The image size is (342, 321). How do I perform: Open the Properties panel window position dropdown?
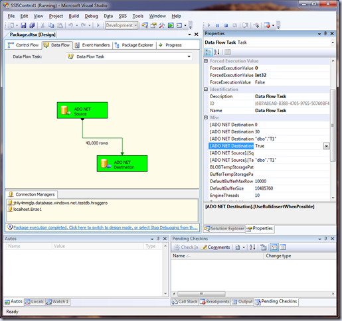coord(319,34)
